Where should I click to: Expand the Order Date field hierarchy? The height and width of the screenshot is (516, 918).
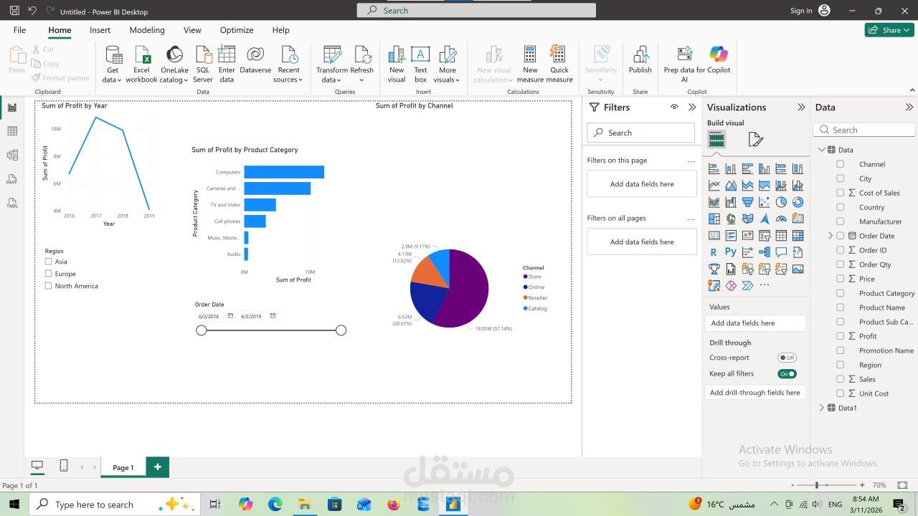click(x=831, y=236)
